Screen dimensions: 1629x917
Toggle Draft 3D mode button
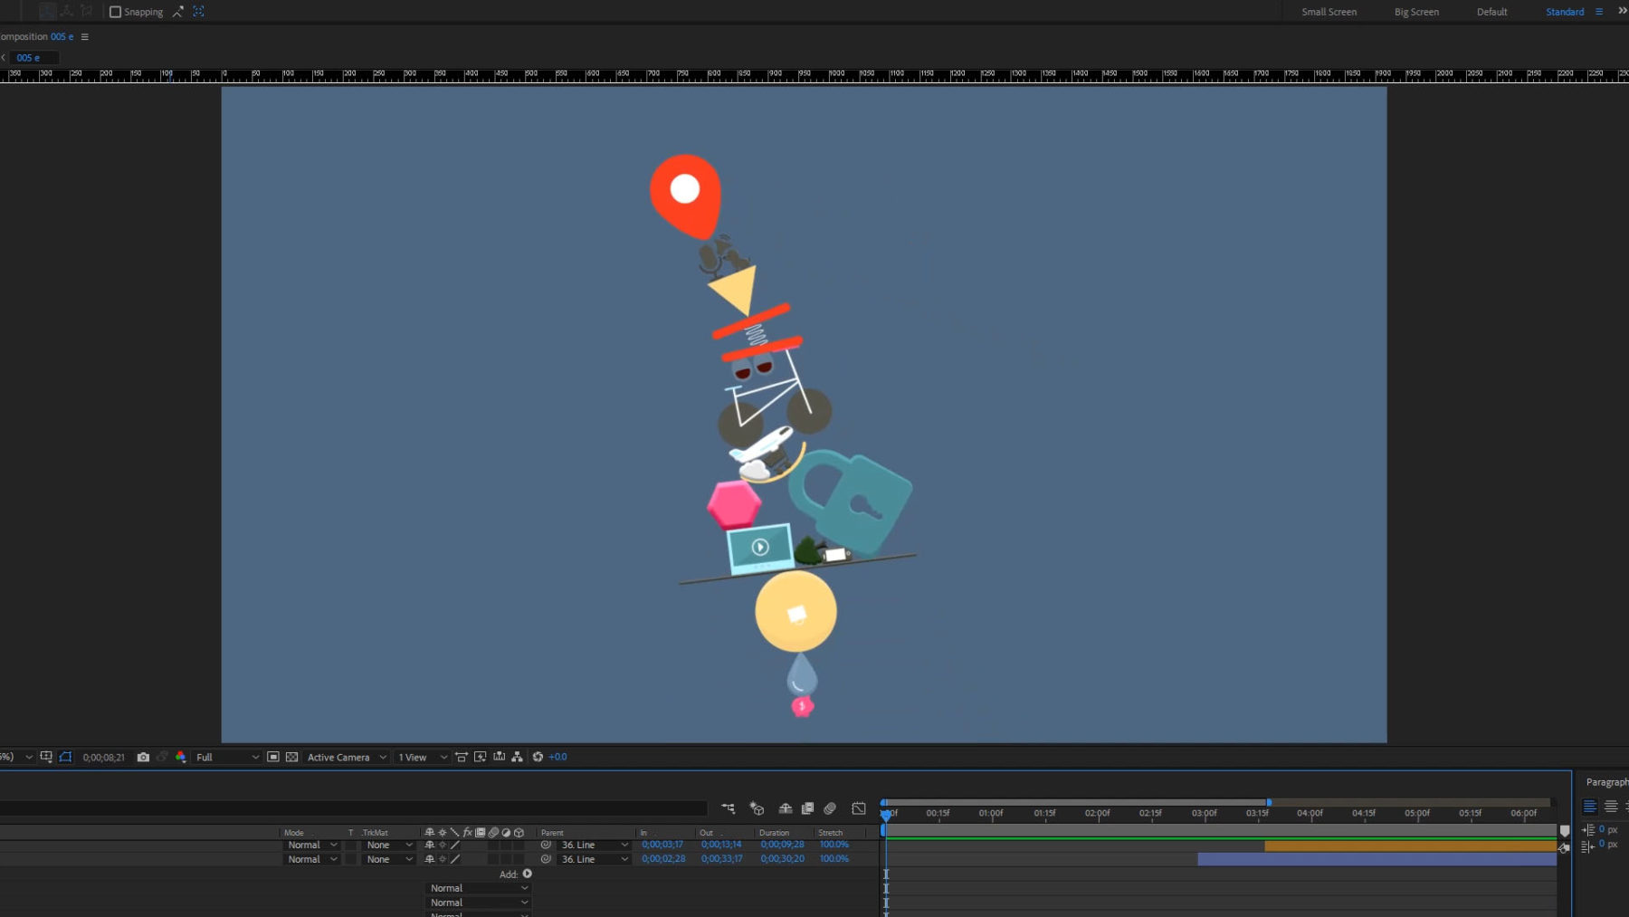point(757,808)
